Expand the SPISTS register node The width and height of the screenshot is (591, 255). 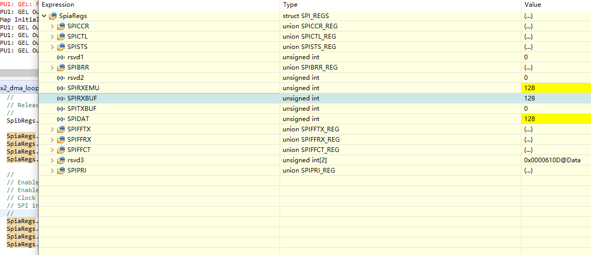(53, 47)
